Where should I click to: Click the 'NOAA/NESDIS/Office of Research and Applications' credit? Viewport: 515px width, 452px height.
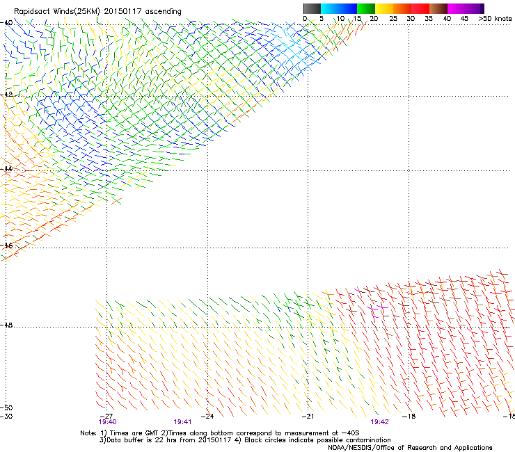click(410, 448)
